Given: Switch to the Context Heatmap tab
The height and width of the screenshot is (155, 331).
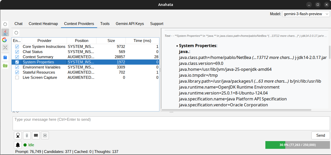Looking at the screenshot, I should (x=43, y=24).
